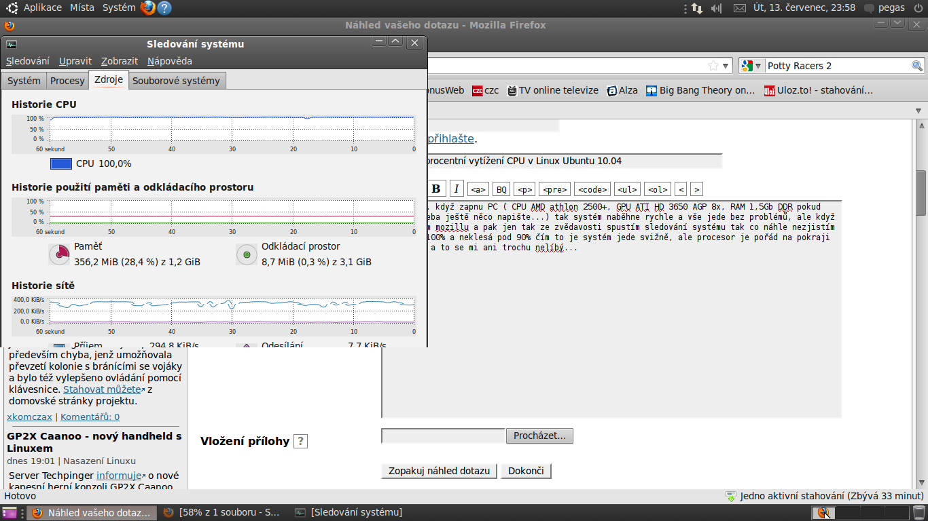
Task: Open Big Bang Theory bookmark
Action: click(x=700, y=90)
